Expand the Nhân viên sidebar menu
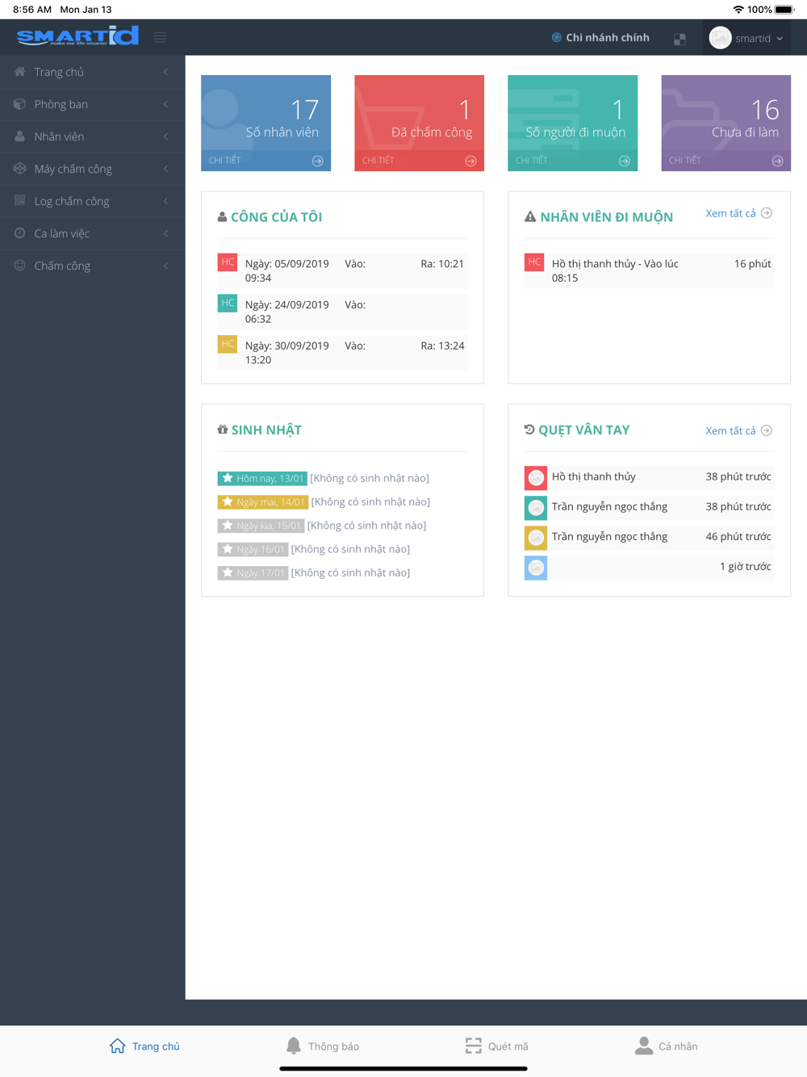The width and height of the screenshot is (807, 1077). coord(92,136)
